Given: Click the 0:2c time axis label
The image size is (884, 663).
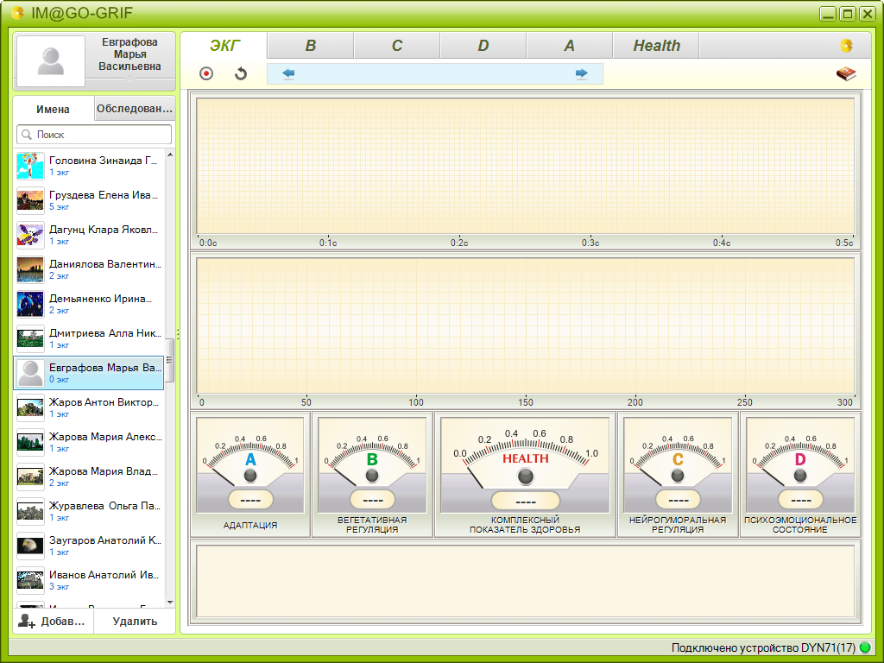Looking at the screenshot, I should (459, 243).
